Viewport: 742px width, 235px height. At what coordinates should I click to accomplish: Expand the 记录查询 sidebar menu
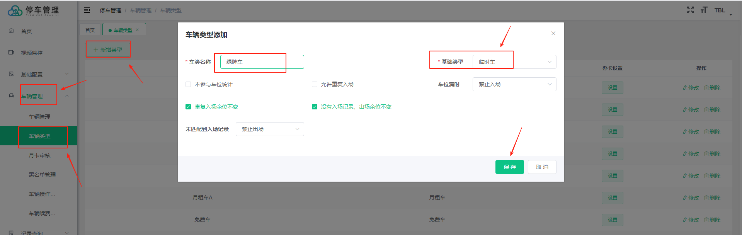67,233
